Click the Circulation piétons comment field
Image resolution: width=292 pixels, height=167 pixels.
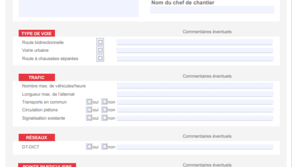195,110
